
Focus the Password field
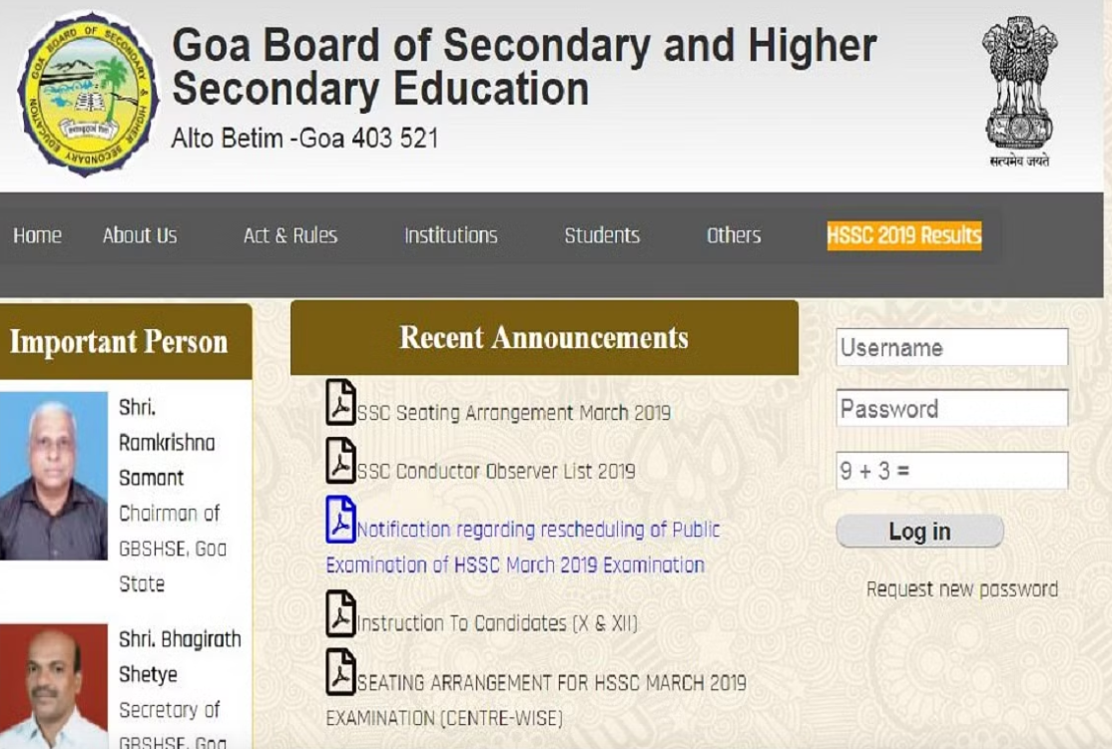tap(951, 409)
